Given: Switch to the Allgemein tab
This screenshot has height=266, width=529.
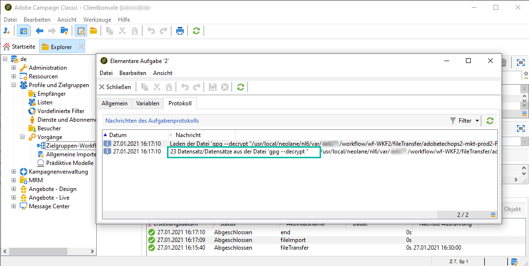Looking at the screenshot, I should pos(115,103).
